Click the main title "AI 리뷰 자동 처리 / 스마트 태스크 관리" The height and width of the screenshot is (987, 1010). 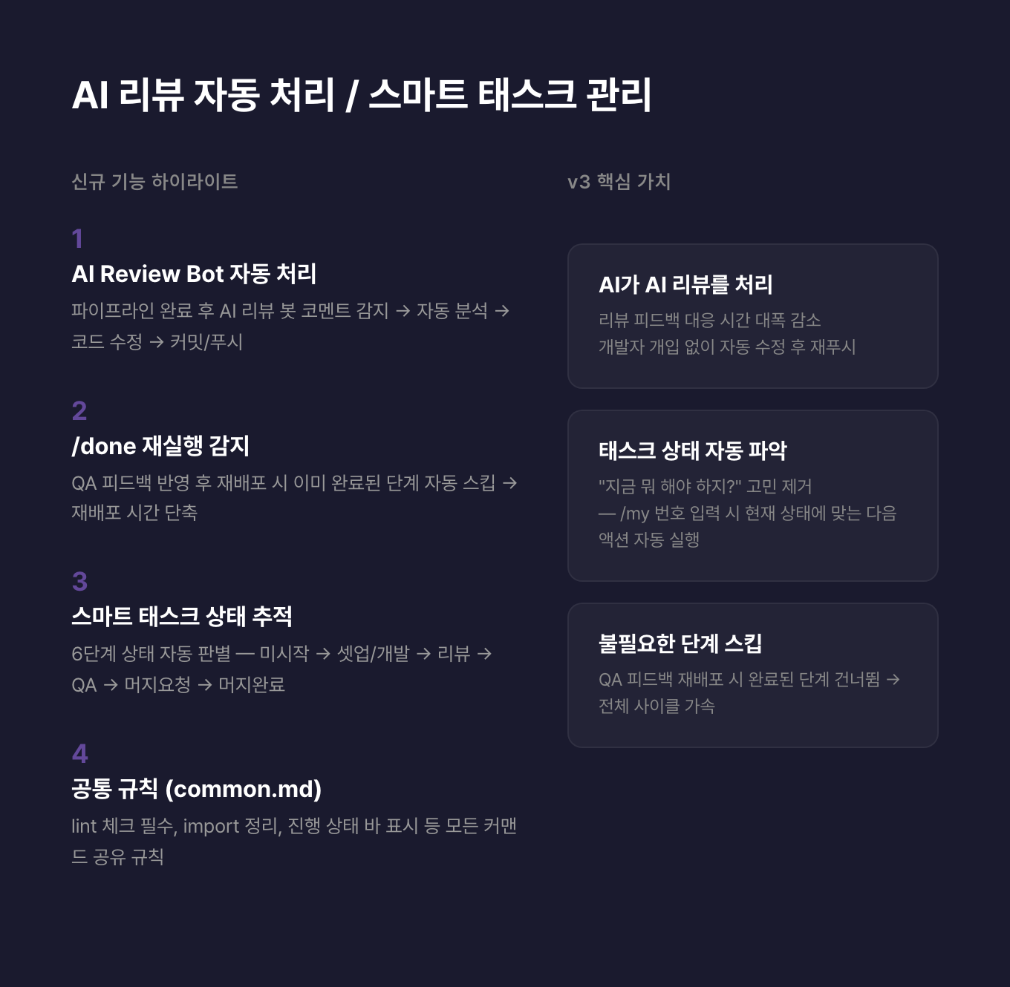click(362, 95)
